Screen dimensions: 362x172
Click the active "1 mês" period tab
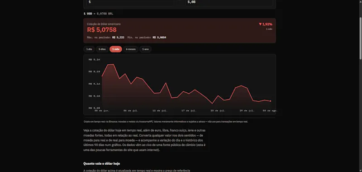pyautogui.click(x=116, y=49)
